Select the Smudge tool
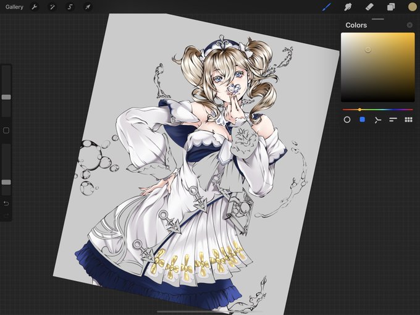The width and height of the screenshot is (420, 315). [348, 7]
